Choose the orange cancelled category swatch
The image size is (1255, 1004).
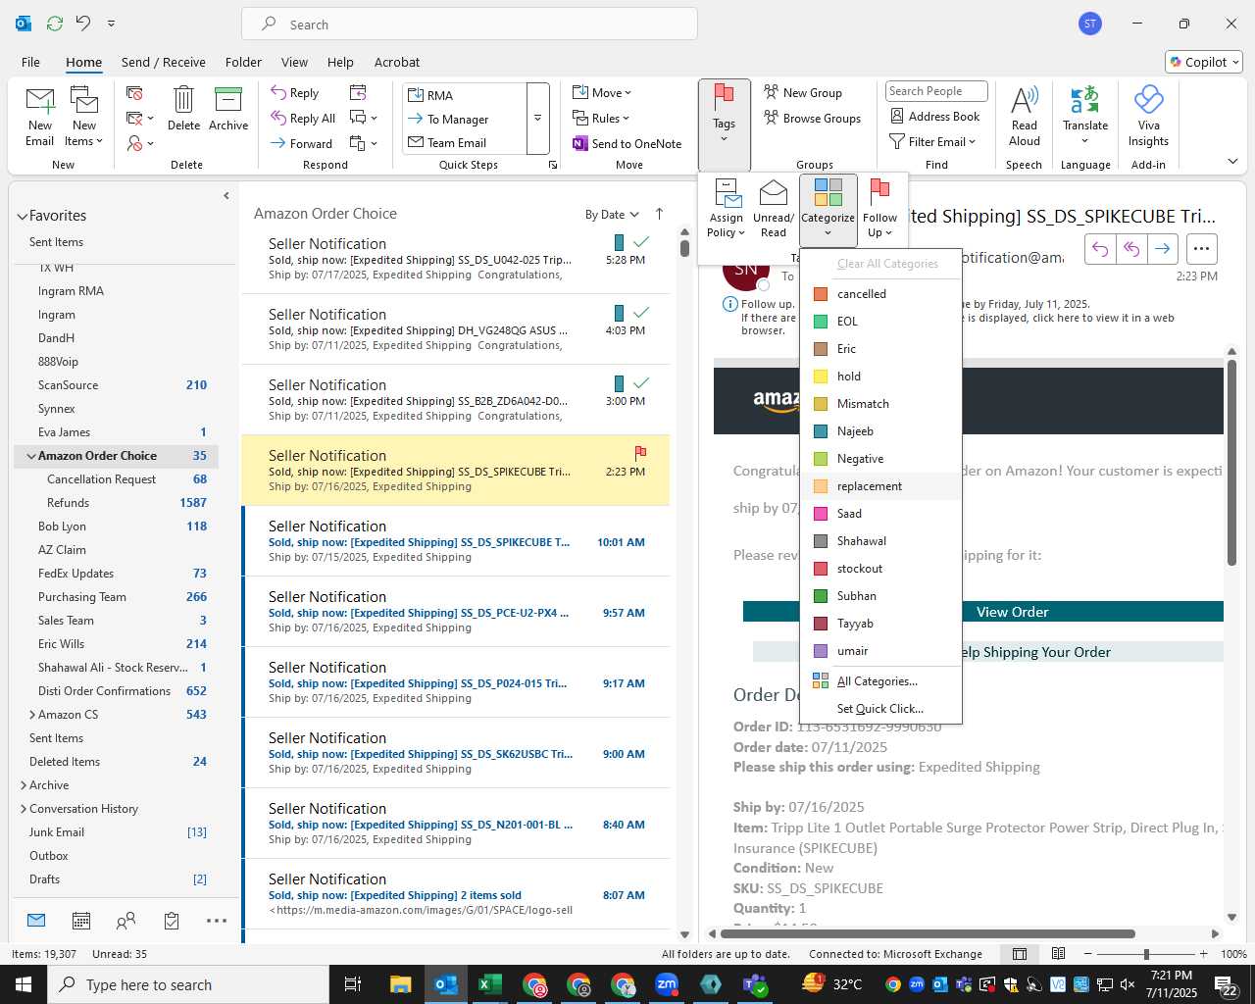821,294
